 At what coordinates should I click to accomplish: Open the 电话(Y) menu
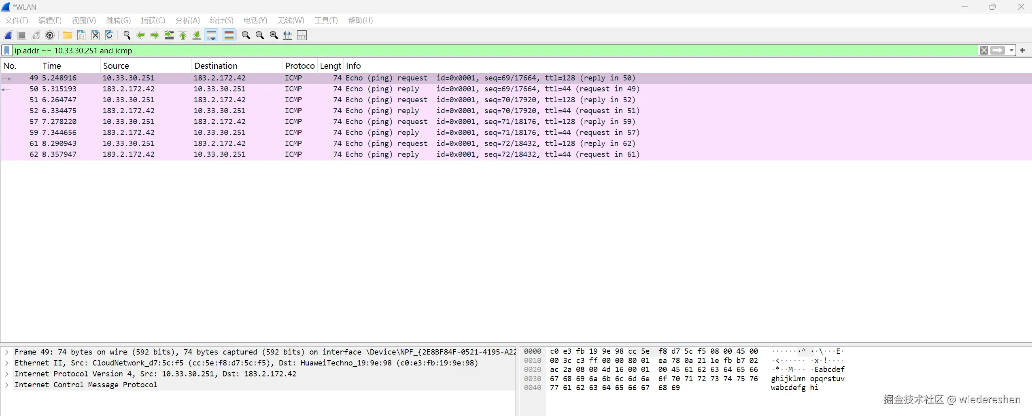[255, 21]
